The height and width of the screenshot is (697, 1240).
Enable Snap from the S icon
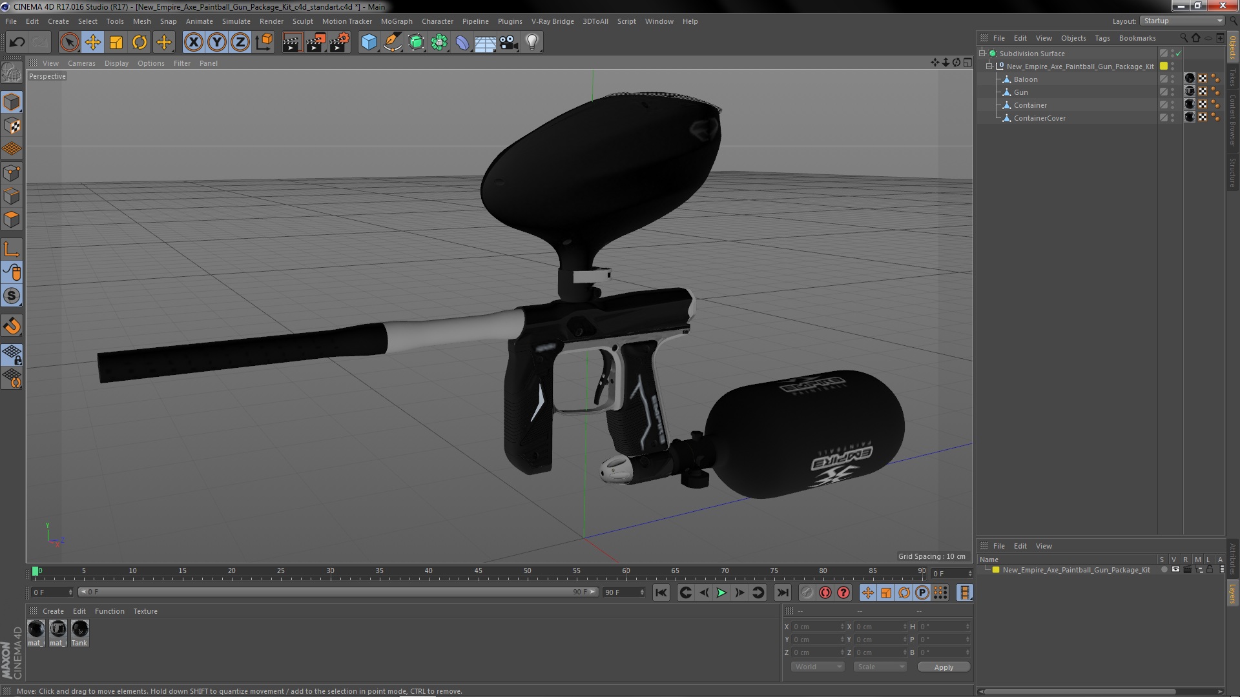pyautogui.click(x=12, y=296)
